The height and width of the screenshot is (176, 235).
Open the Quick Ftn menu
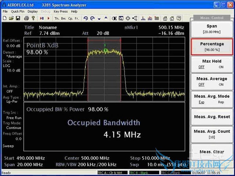[x=17, y=11]
